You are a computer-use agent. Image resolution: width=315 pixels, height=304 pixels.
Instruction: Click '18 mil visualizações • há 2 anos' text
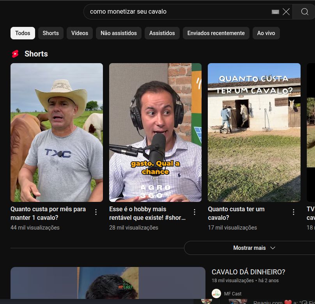[x=245, y=281]
